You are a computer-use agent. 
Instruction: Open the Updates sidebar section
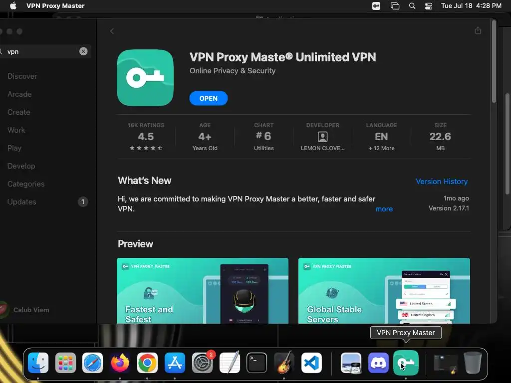tap(21, 202)
